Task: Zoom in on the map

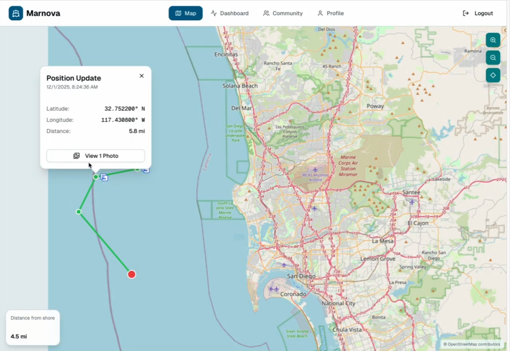Action: click(493, 40)
